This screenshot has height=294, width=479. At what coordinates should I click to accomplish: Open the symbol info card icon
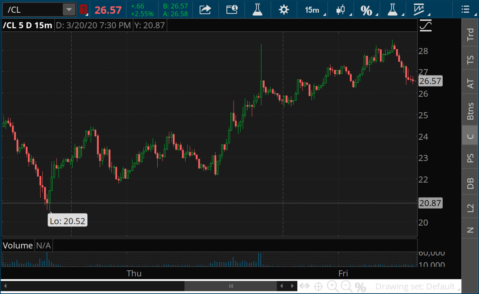[x=231, y=10]
